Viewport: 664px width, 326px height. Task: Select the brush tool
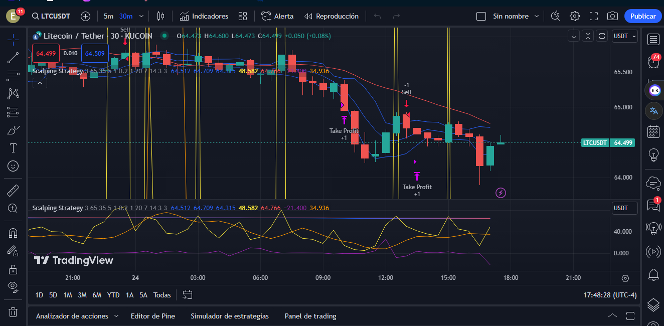13,130
